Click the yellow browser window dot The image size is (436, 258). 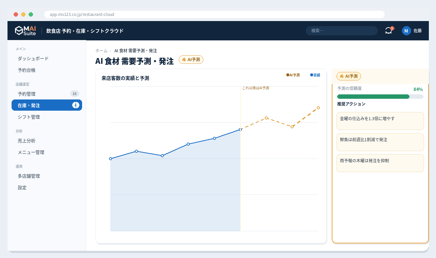click(x=23, y=14)
